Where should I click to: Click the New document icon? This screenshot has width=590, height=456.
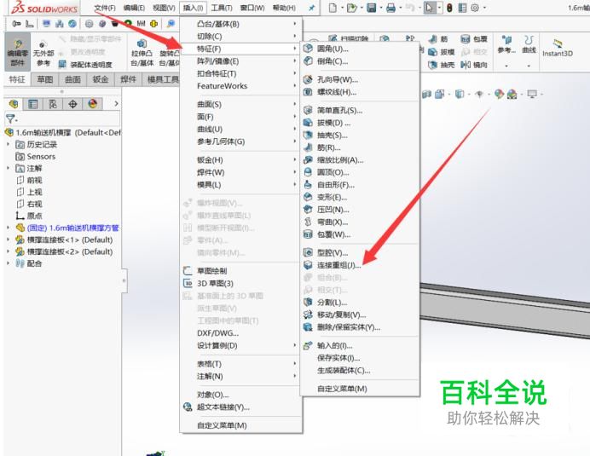click(x=333, y=8)
